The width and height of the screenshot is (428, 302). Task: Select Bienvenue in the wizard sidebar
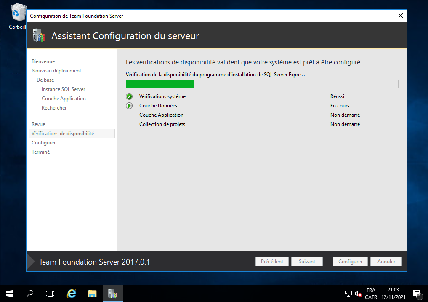[x=43, y=61]
